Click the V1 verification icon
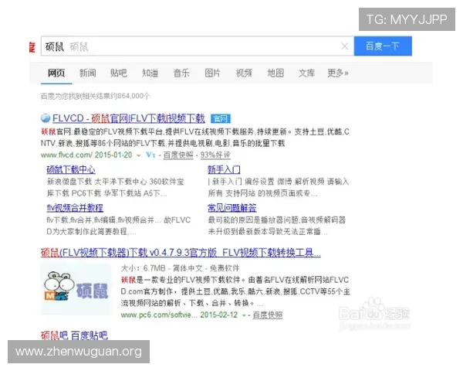 [x=150, y=155]
